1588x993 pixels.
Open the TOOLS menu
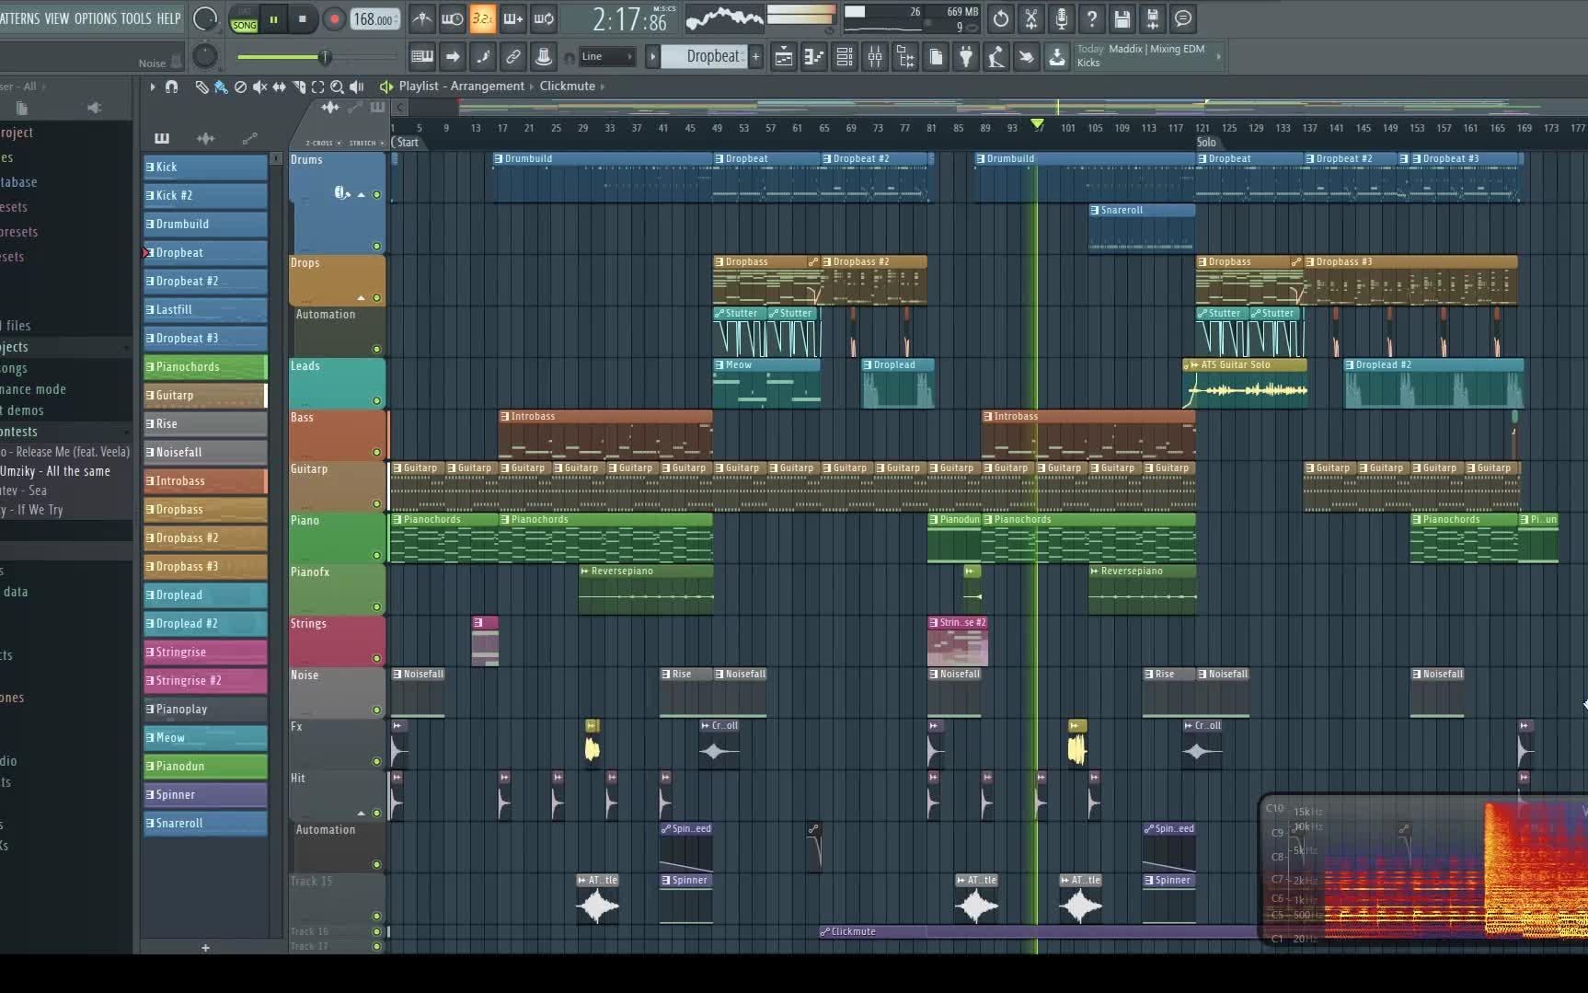point(136,18)
